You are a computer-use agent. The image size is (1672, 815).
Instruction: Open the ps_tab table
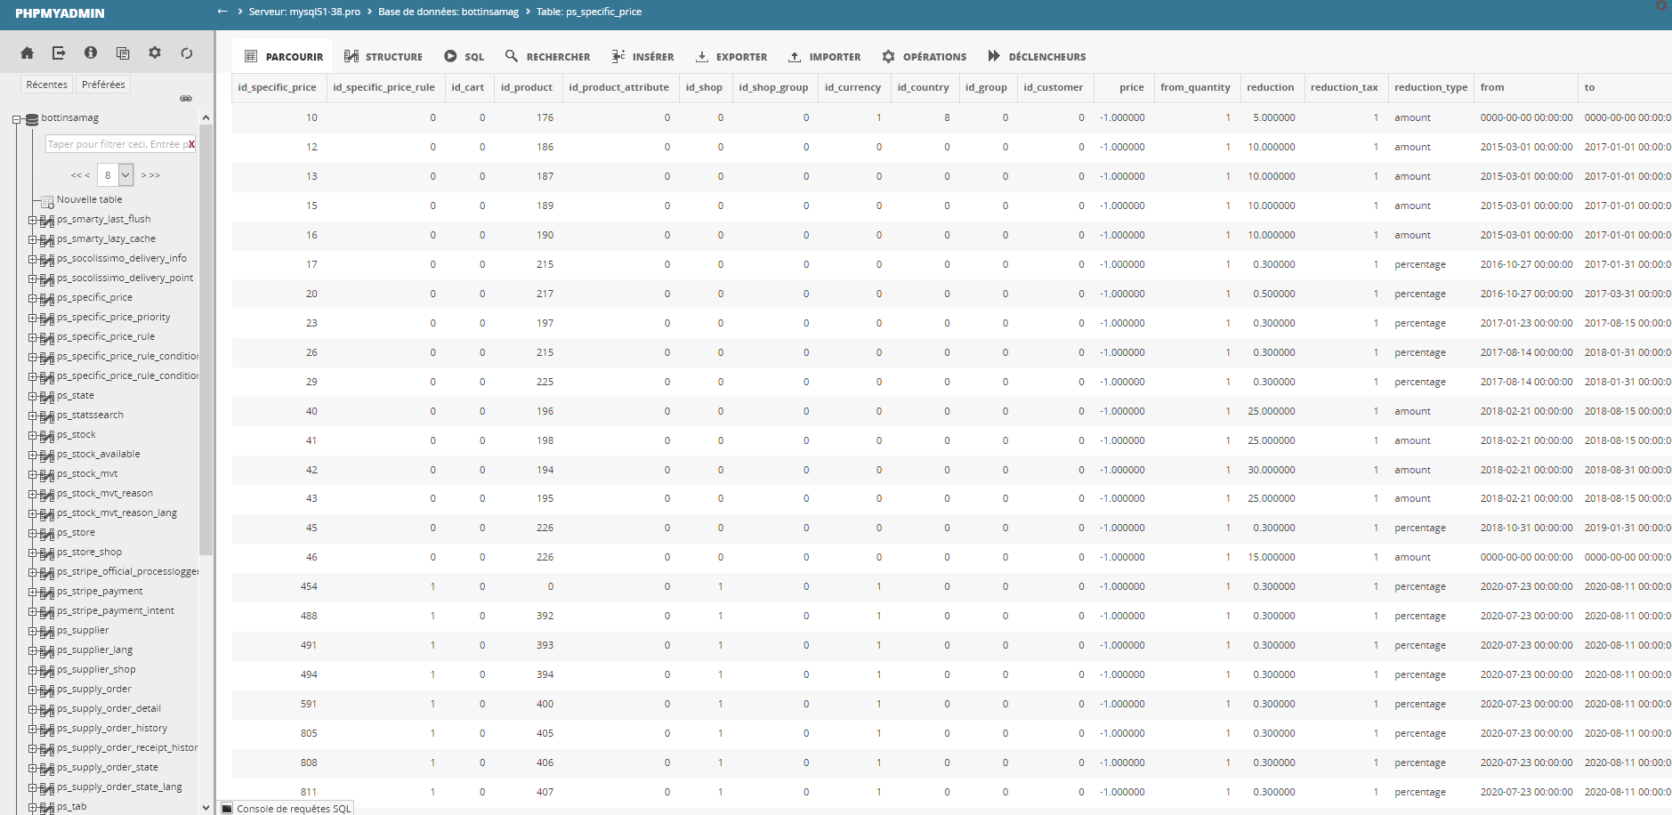pyautogui.click(x=72, y=806)
